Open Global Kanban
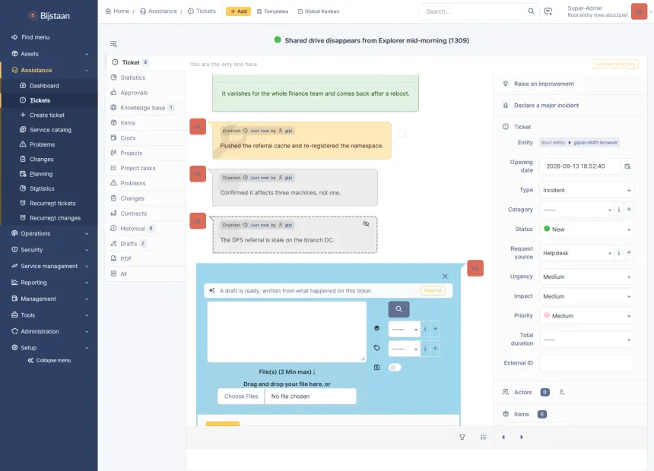This screenshot has height=471, width=654. pos(318,11)
